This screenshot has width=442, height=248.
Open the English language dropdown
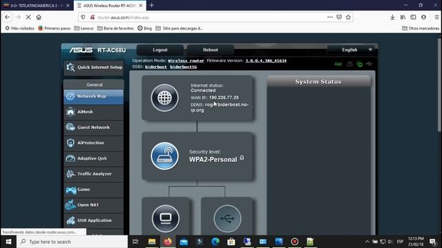351,50
